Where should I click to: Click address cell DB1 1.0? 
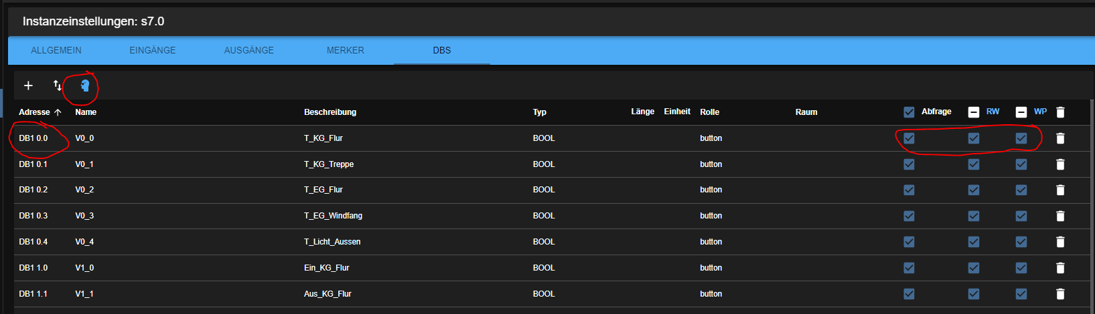pos(33,268)
